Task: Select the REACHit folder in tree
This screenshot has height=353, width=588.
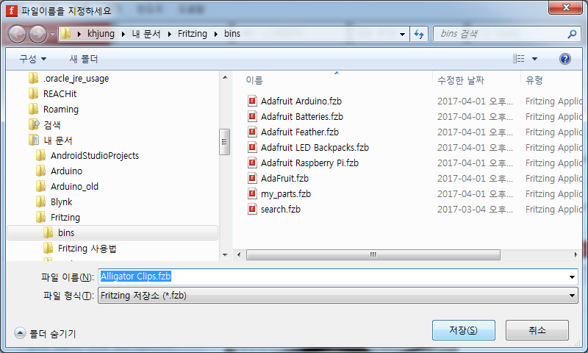Action: [60, 94]
